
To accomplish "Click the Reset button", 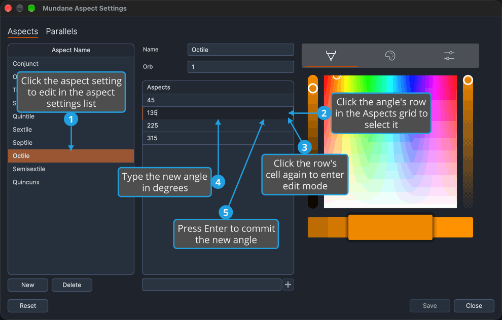I will [28, 306].
